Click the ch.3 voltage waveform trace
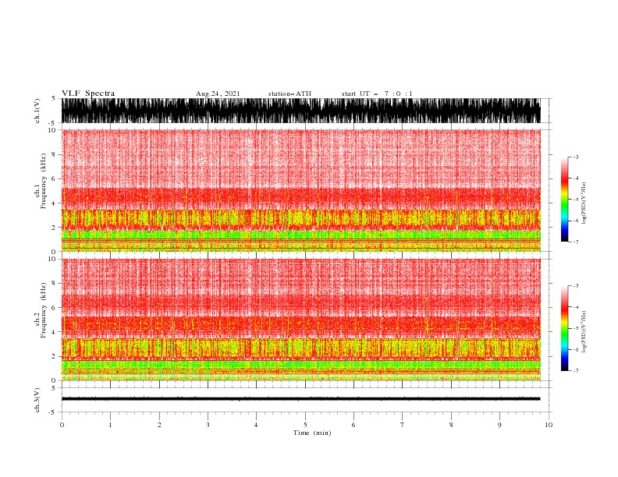618x477 pixels. [x=300, y=399]
